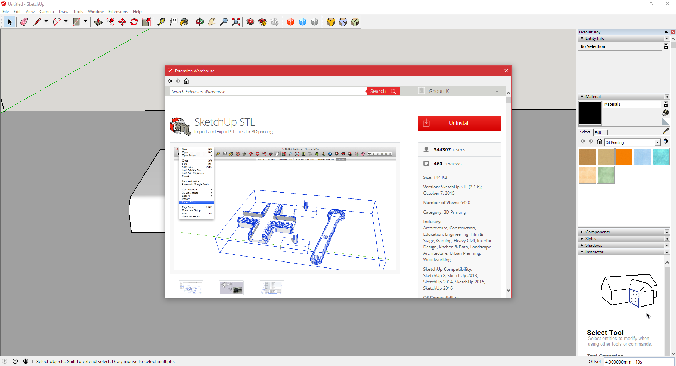The image size is (676, 366).
Task: Collapse the Materials panel
Action: [582, 97]
